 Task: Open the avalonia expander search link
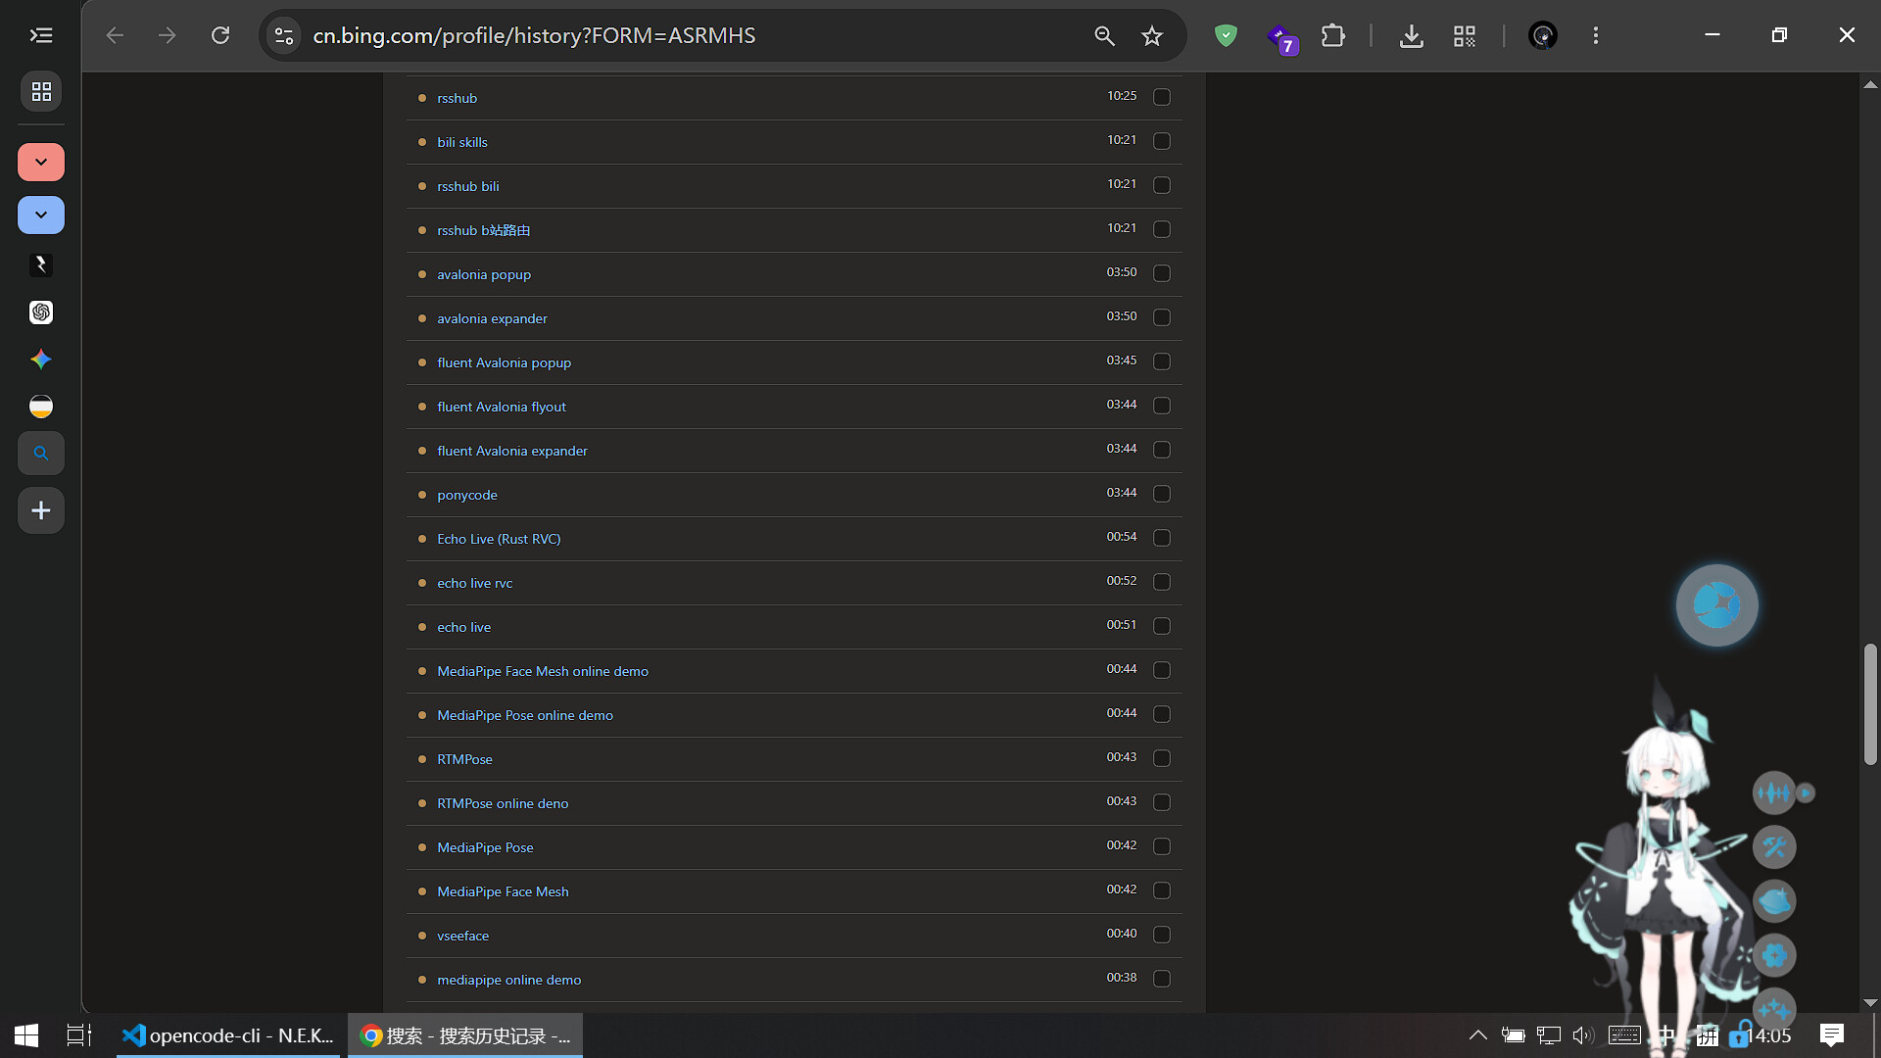492,318
